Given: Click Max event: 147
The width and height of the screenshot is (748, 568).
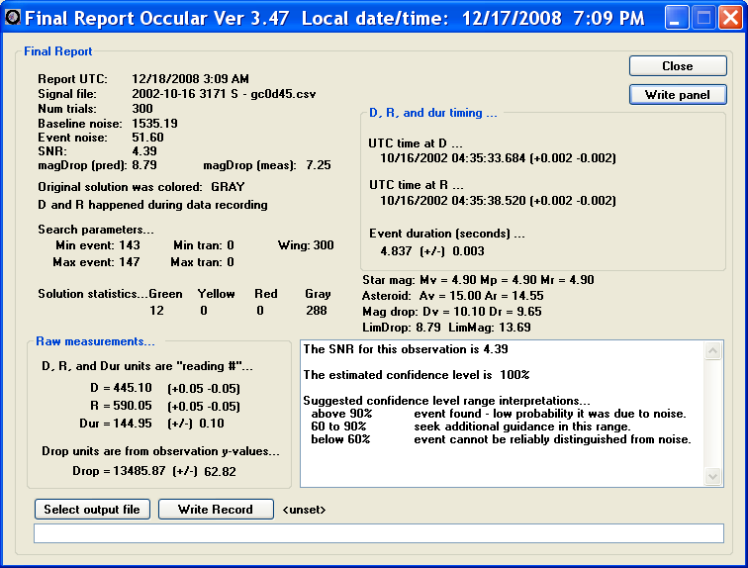Looking at the screenshot, I should pos(96,262).
